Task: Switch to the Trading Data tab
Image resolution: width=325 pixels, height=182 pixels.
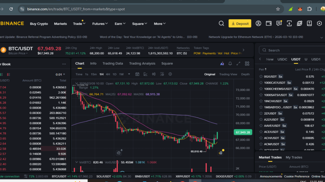Action: [113, 63]
